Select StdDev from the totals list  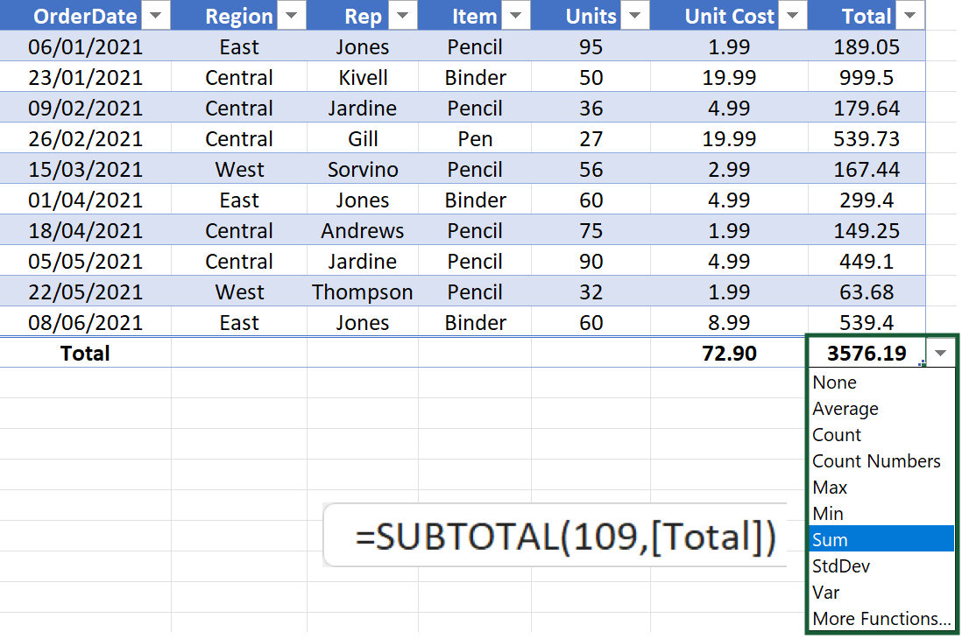coord(841,566)
